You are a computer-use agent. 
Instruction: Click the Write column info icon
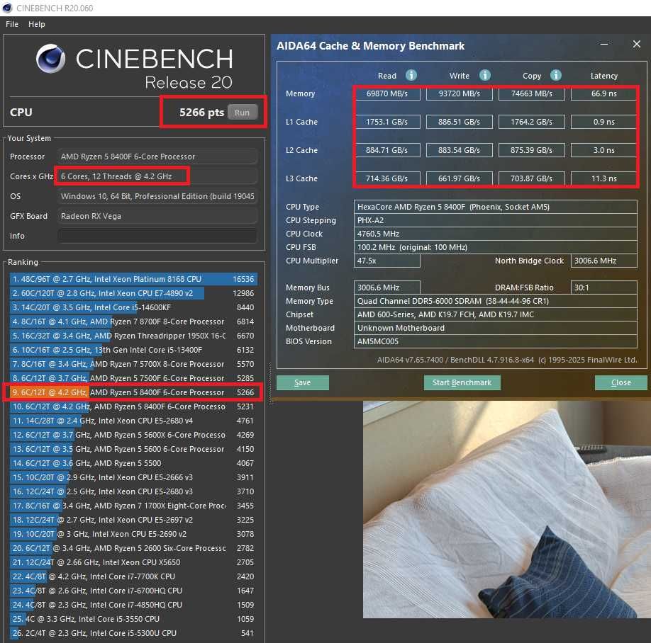click(x=484, y=75)
